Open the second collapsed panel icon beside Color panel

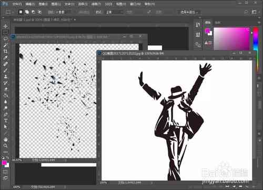click(198, 34)
